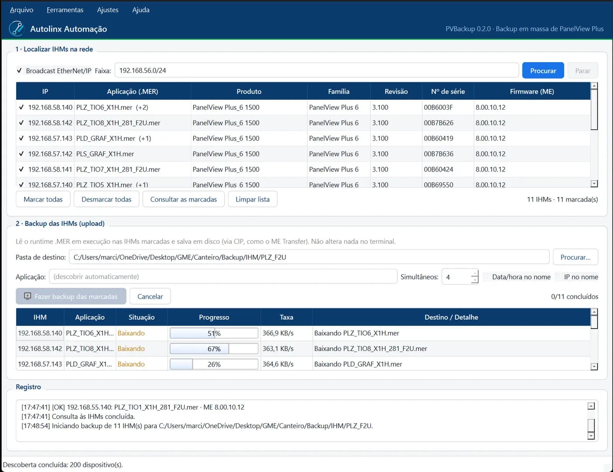Screen dimensions: 613x472
Task: Uncheck the row for 192.168.58.142
Action: coord(21,123)
